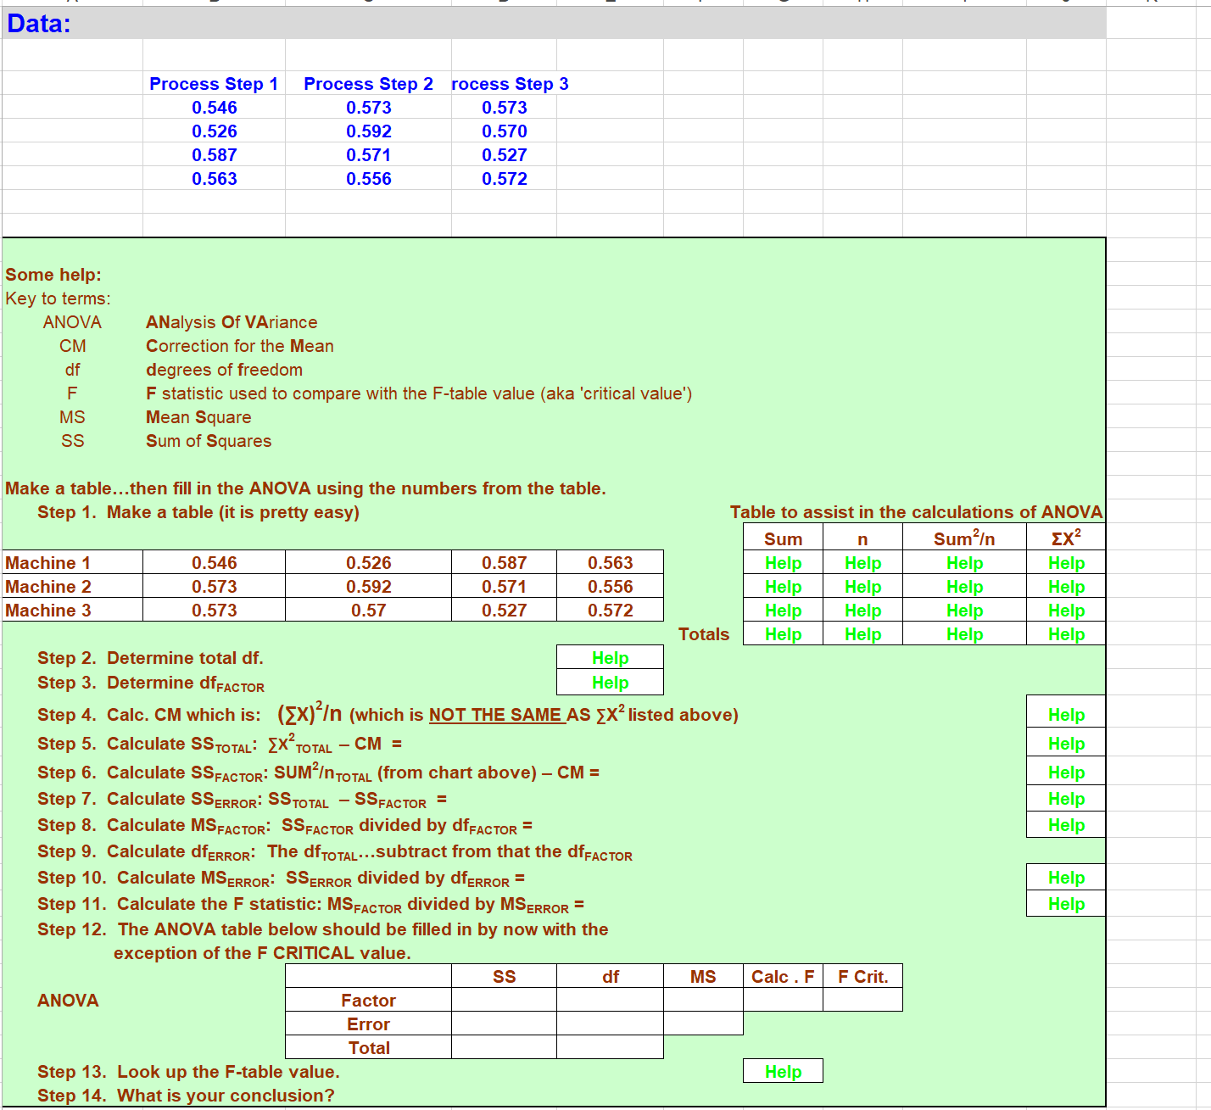Click Help for Machine 1 Sum

[x=783, y=562]
